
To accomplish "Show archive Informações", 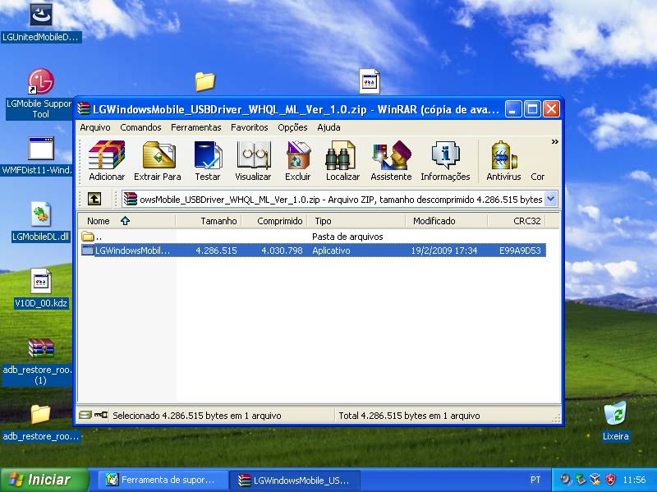I will click(445, 161).
